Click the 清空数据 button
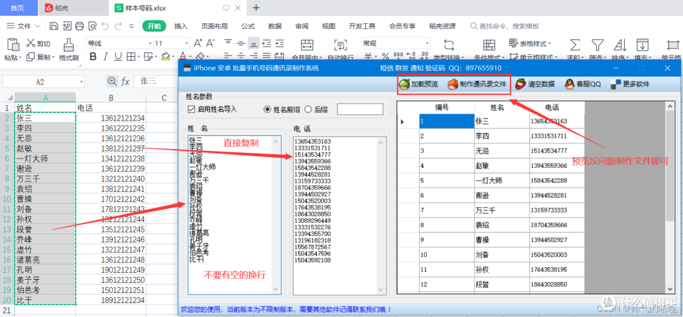This screenshot has width=683, height=317. tap(535, 84)
